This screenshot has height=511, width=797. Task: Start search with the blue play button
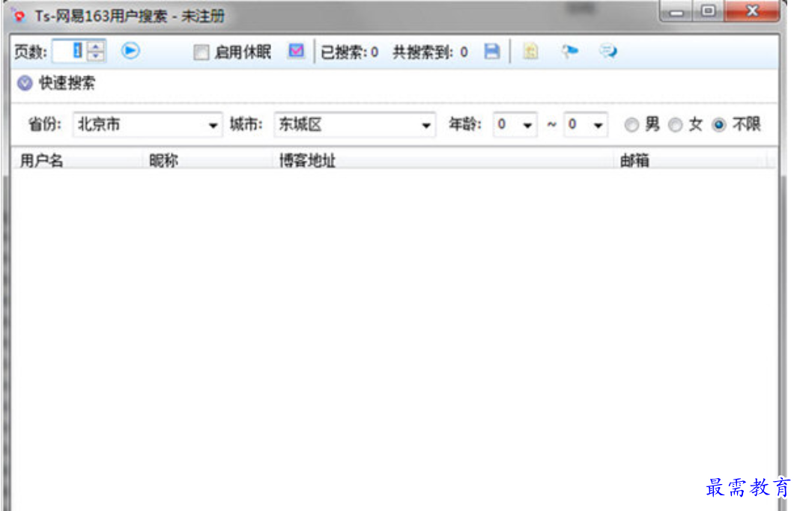[130, 51]
